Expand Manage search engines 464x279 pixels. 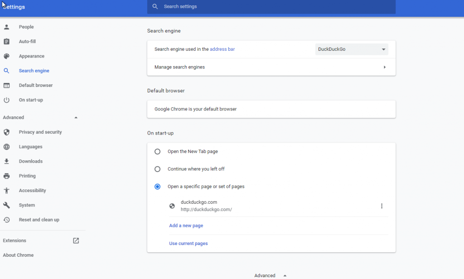click(384, 67)
